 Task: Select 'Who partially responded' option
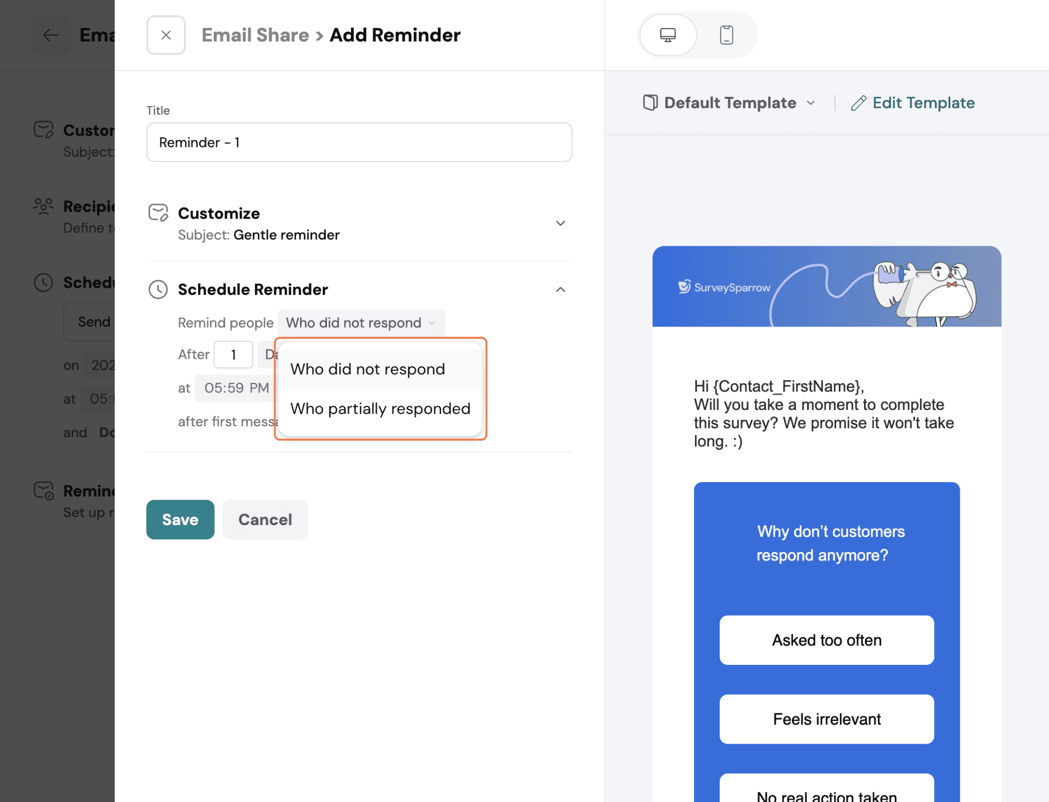click(380, 409)
